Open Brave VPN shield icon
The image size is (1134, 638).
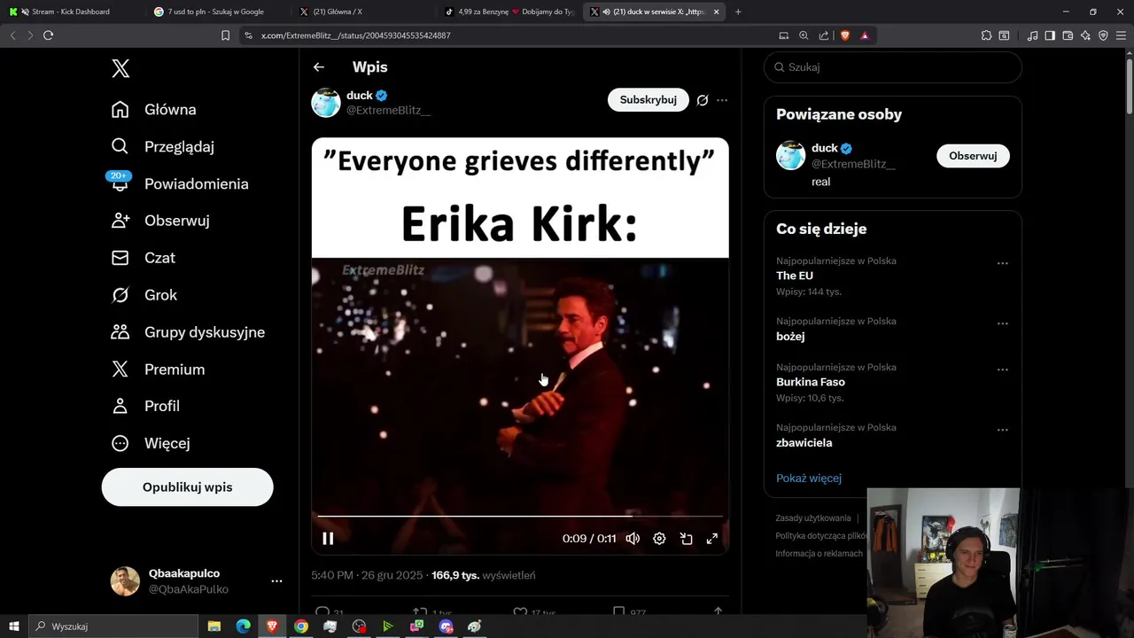pos(1103,35)
